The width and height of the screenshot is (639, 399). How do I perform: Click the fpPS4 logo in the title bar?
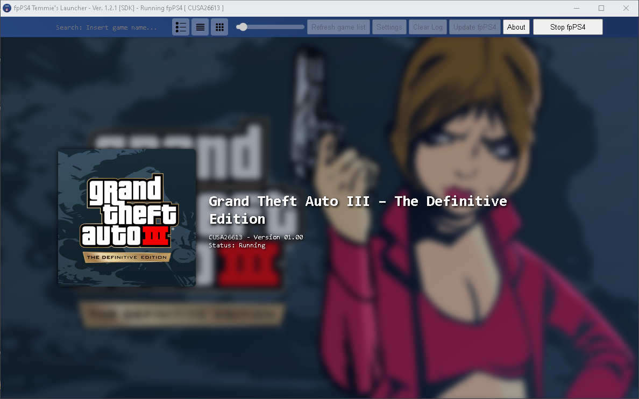pyautogui.click(x=6, y=8)
